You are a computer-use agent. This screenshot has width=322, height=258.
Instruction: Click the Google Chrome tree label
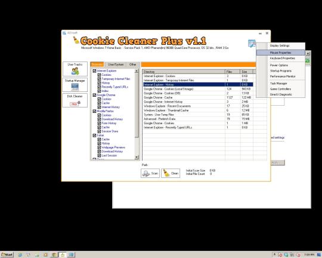pos(106,95)
